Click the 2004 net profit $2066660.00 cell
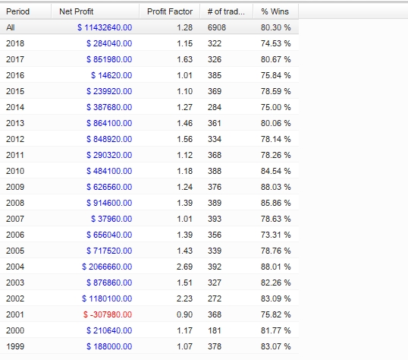Viewport: 408px width, 360px height. click(107, 267)
